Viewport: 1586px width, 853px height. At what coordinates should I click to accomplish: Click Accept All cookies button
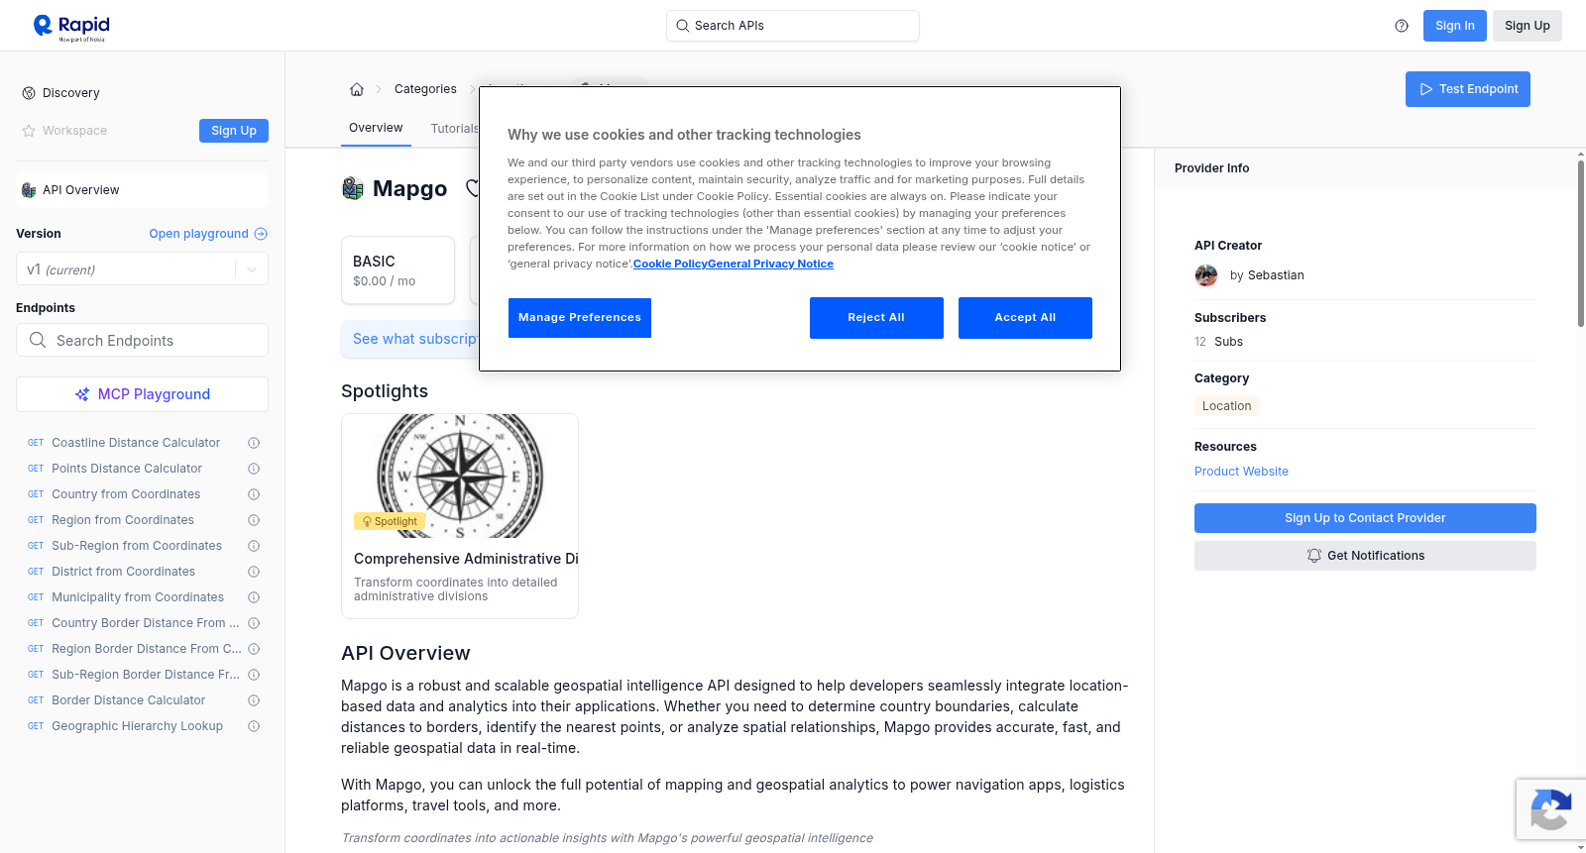1025,318
